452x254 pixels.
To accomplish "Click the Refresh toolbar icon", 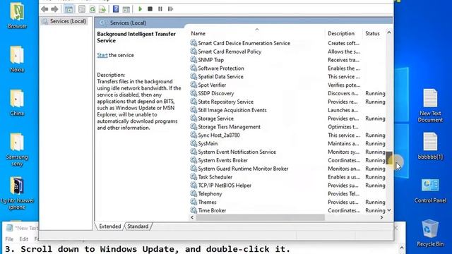I will [93, 9].
